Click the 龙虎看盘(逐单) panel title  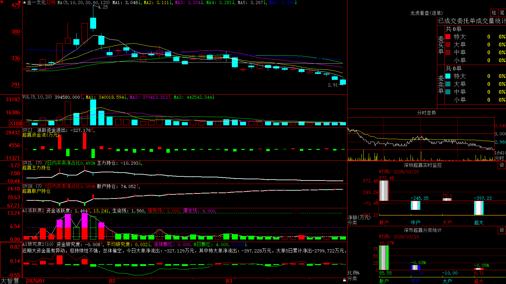pos(426,13)
